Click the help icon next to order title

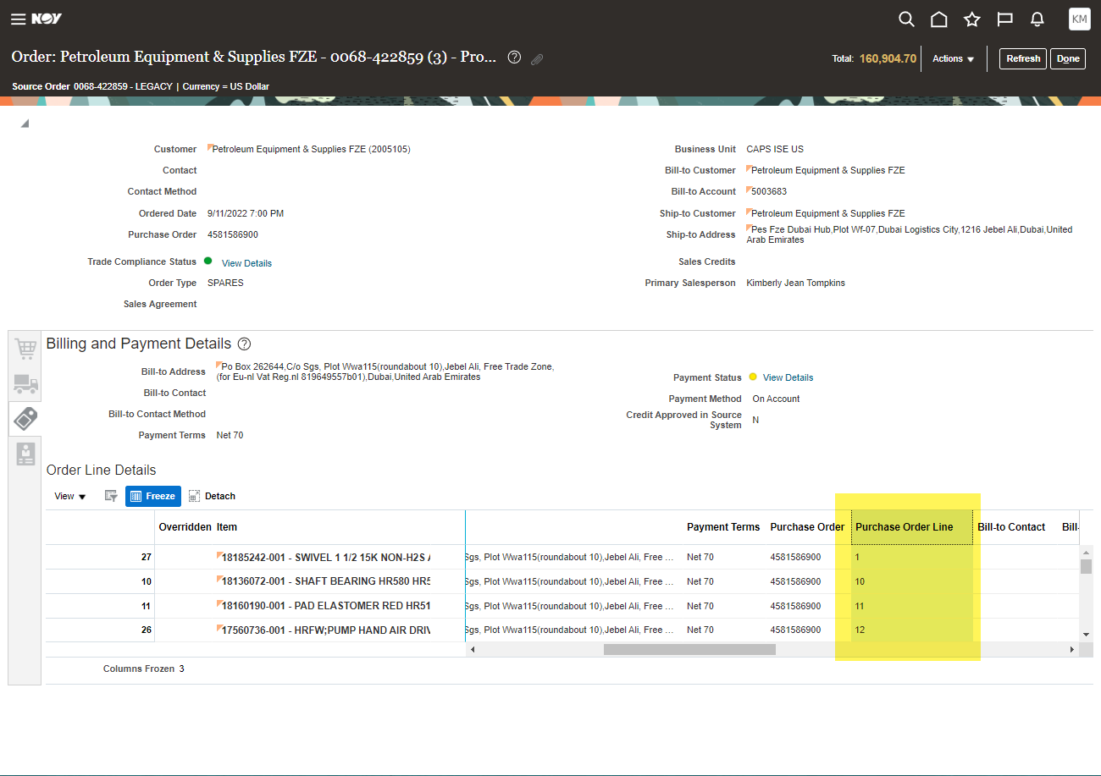pyautogui.click(x=514, y=58)
